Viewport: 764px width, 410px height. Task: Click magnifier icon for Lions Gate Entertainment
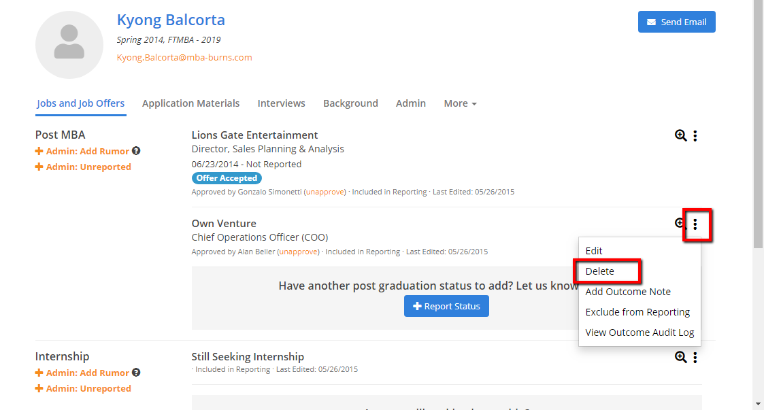[x=680, y=136]
